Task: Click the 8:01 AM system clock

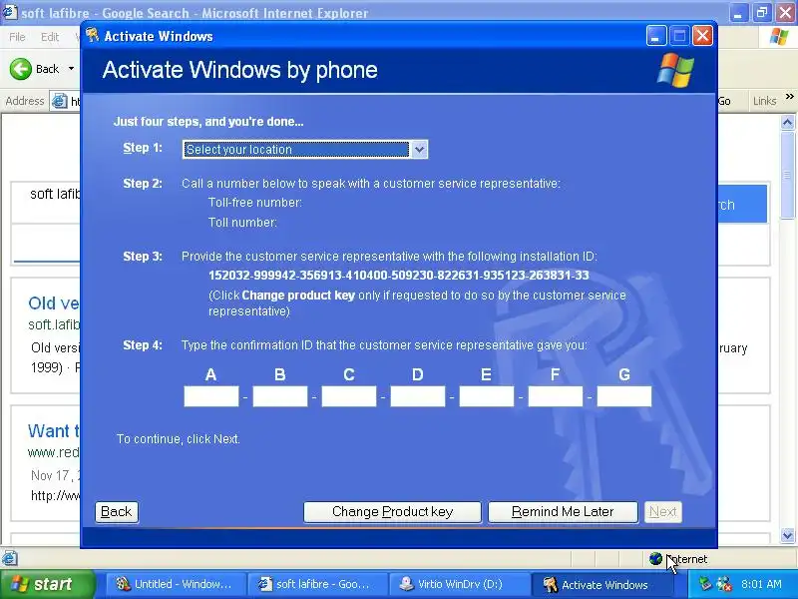Action: [761, 584]
